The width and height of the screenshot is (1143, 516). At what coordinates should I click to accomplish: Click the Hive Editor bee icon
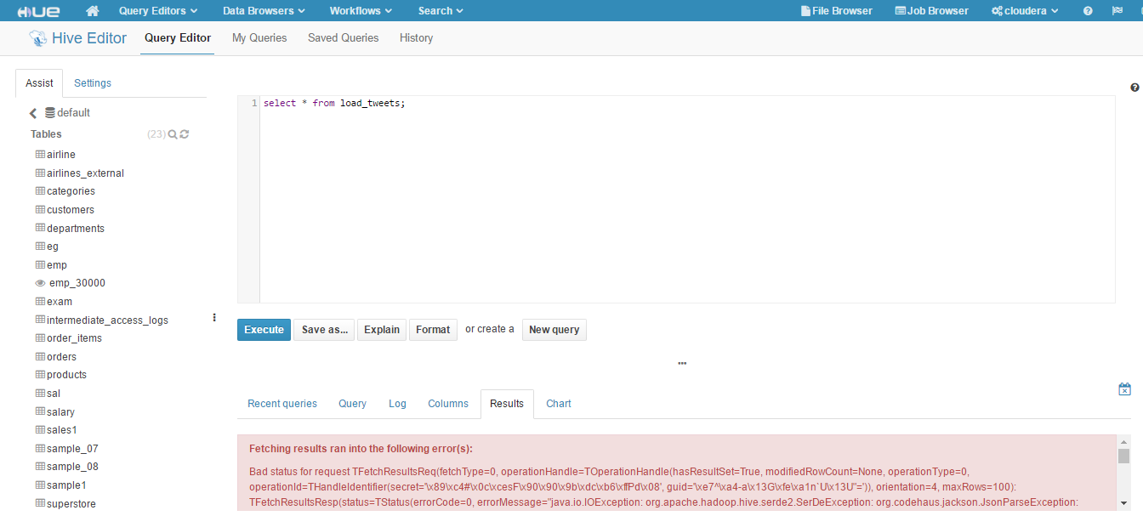(38, 38)
